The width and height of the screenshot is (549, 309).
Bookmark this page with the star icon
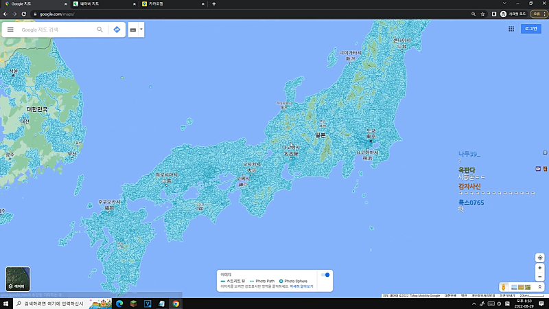click(x=483, y=14)
